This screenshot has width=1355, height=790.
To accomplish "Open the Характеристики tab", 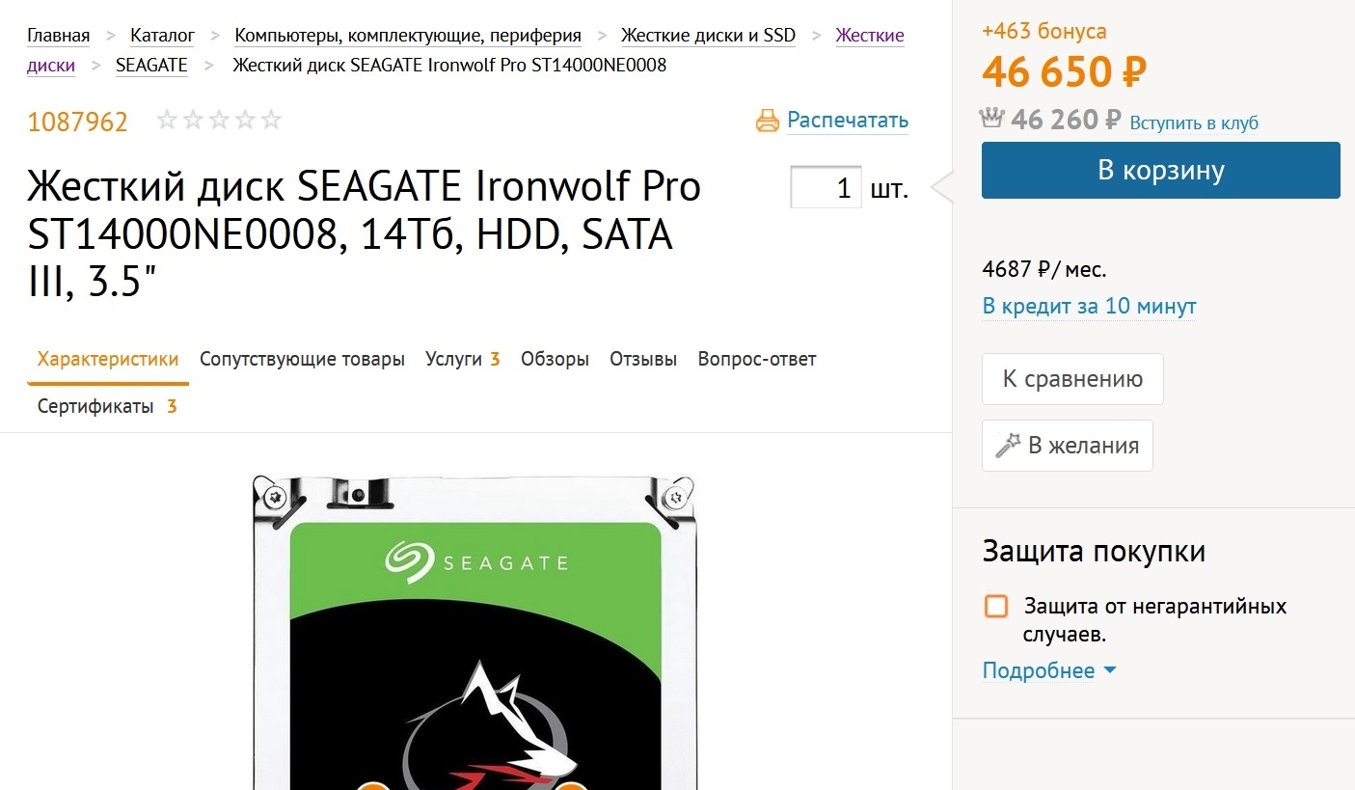I will click(108, 359).
